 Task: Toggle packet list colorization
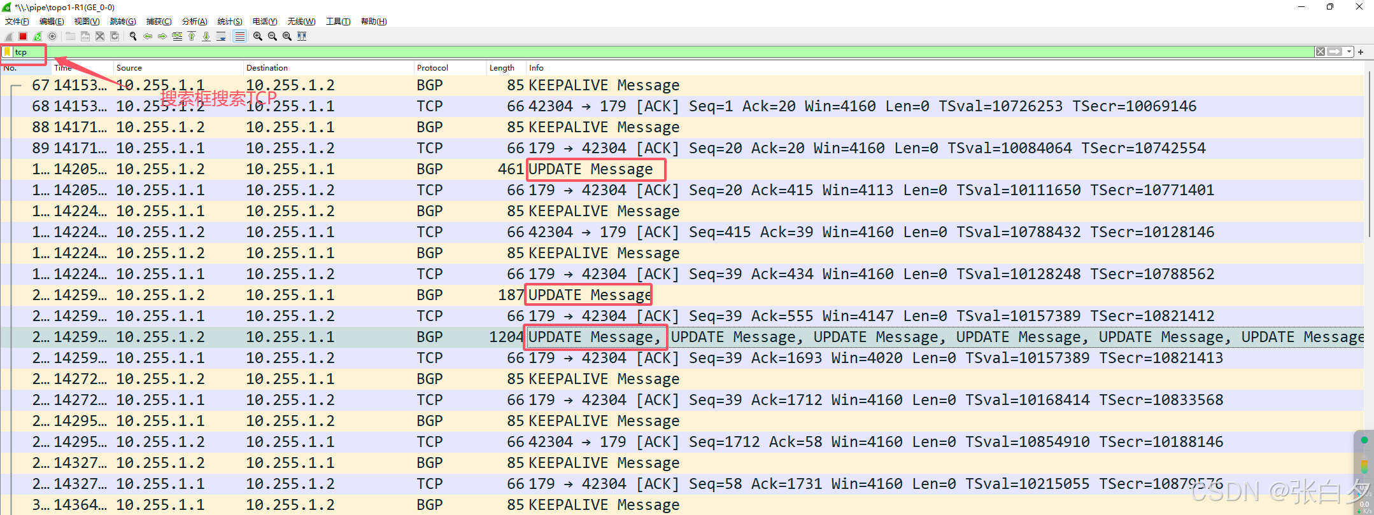(239, 36)
